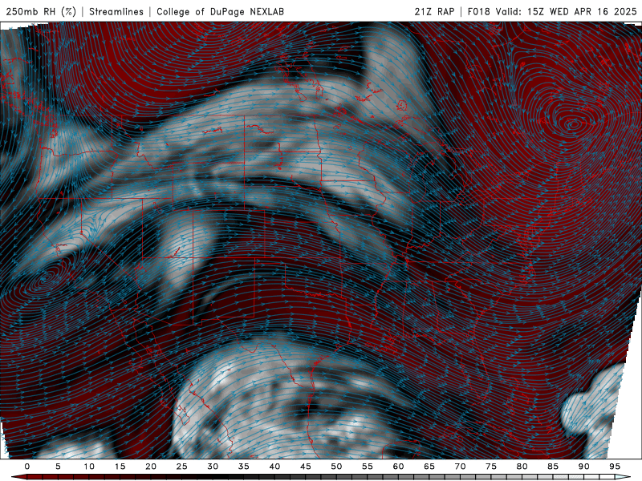The width and height of the screenshot is (642, 481).
Task: Pick the "30" tick label on color bar
Action: tap(213, 467)
